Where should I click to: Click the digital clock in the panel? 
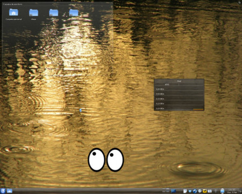pos(232,191)
